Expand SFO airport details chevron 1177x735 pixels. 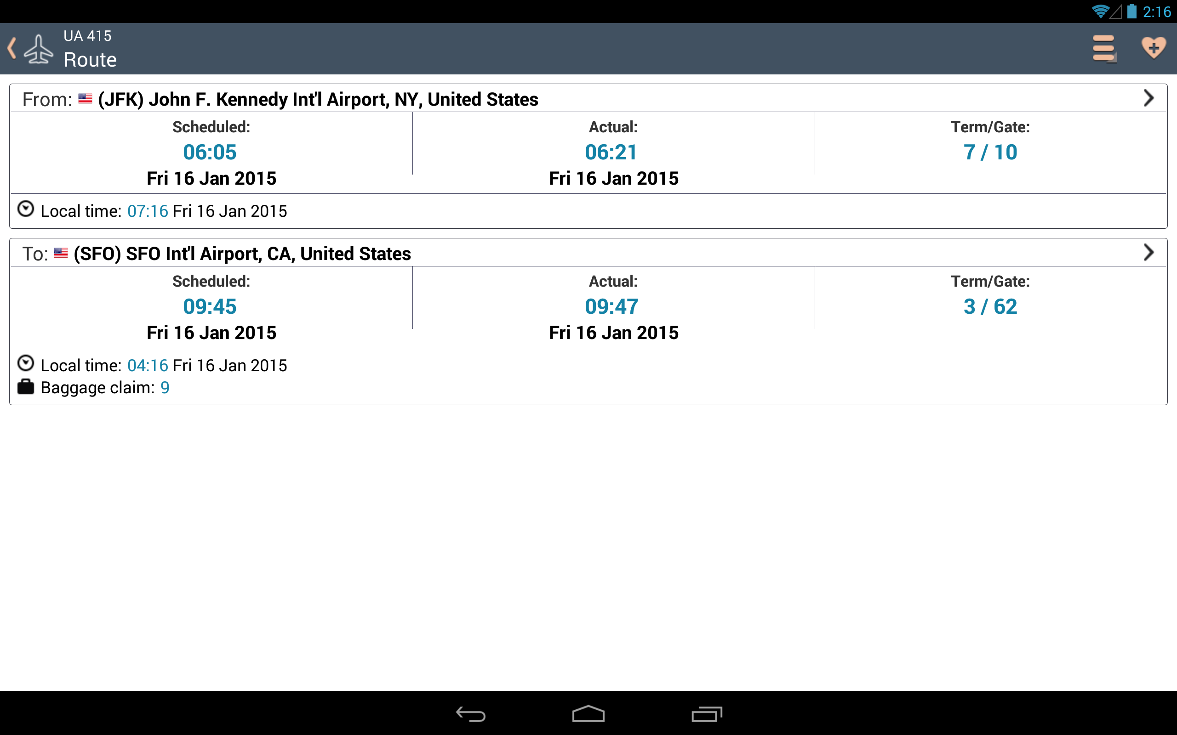coord(1148,252)
